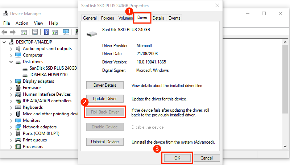The height and width of the screenshot is (165, 290).
Task: Click the Back arrow in Device Manager toolbar
Action: 4,32
